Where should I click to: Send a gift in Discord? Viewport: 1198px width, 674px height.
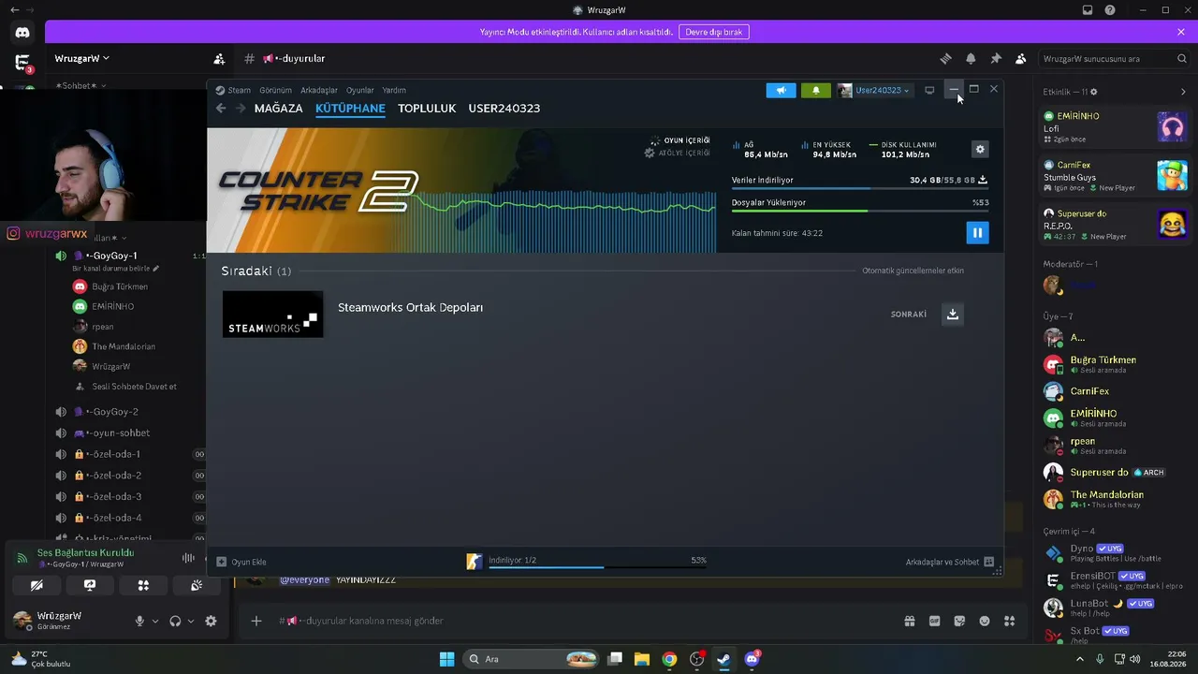[x=909, y=621]
